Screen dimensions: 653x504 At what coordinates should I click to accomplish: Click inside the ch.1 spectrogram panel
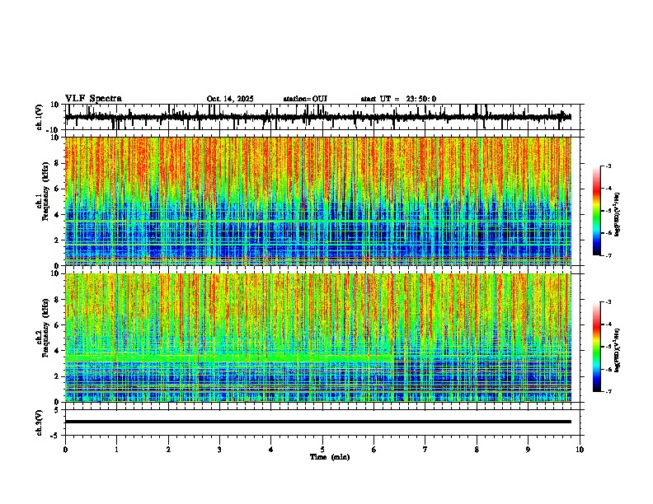click(317, 201)
